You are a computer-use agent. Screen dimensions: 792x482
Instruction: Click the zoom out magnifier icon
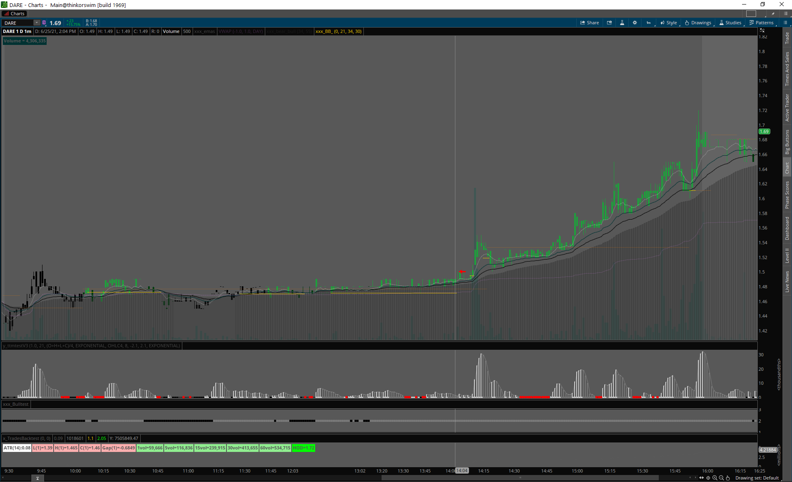[x=721, y=478]
